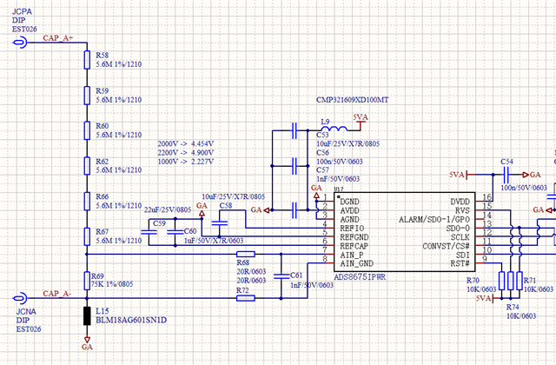Screen dimensions: 556x365
Task: Click the DVDD pin label
Action: tap(460, 202)
